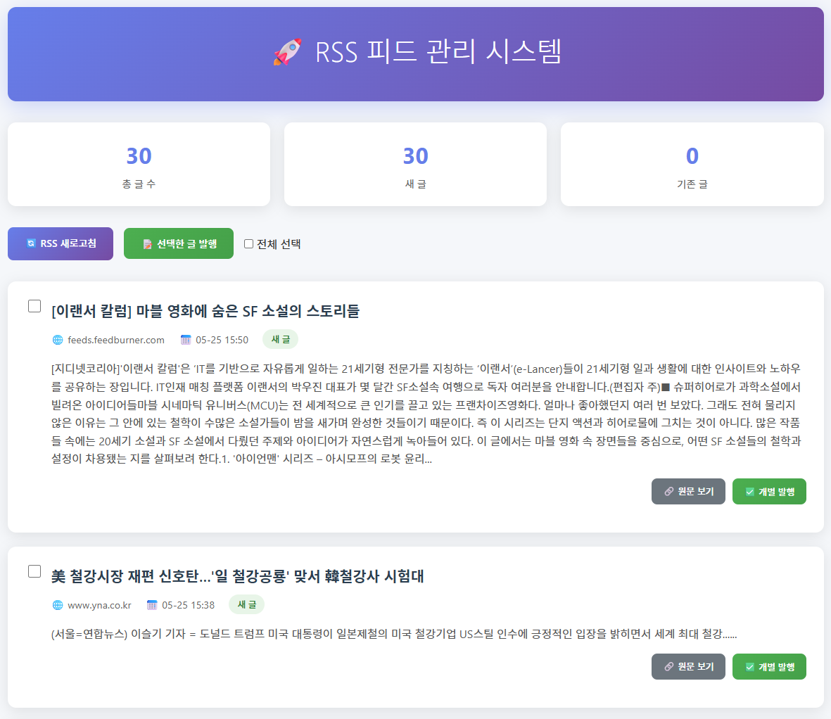
Task: Check the 이랜서 칼럼 article checkbox
Action: [34, 306]
